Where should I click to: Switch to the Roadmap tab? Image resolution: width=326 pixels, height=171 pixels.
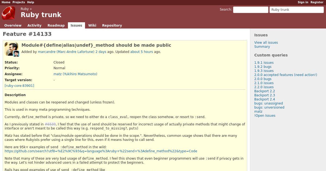[x=56, y=25]
